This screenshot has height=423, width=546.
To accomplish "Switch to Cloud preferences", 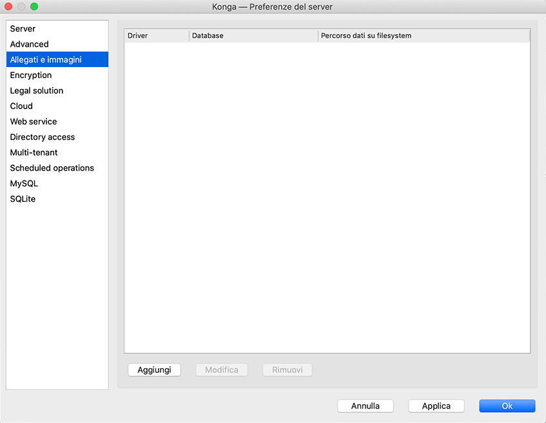I will pos(21,106).
